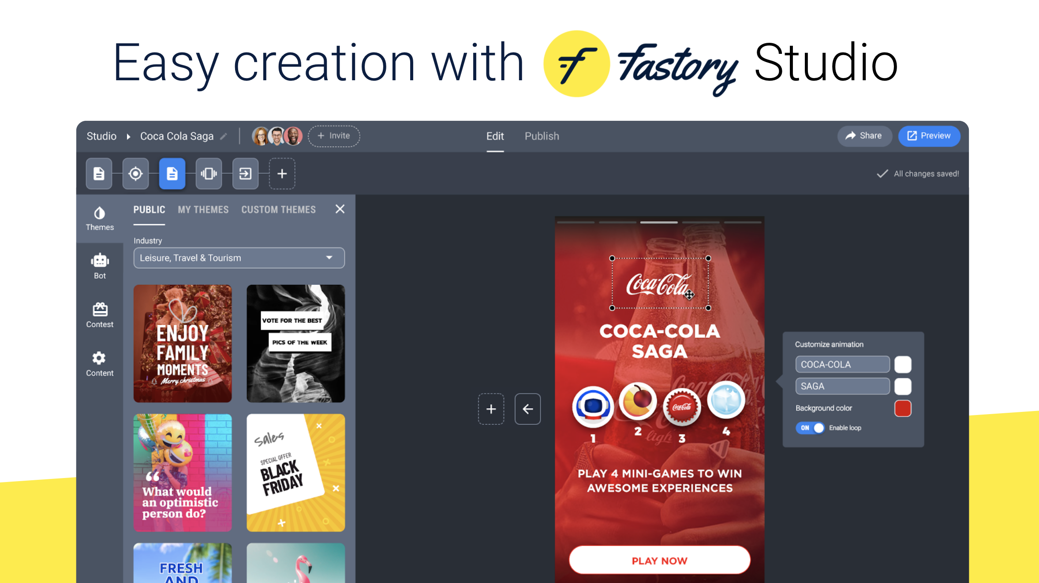Screen dimensions: 1039x583
Task: Click the COCA-COLA animation white toggle
Action: [904, 364]
